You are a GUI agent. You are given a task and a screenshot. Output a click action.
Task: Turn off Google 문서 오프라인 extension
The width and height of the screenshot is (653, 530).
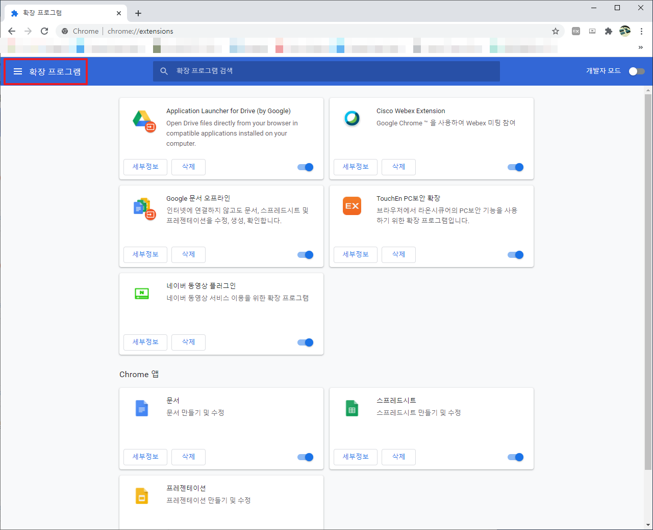click(306, 255)
